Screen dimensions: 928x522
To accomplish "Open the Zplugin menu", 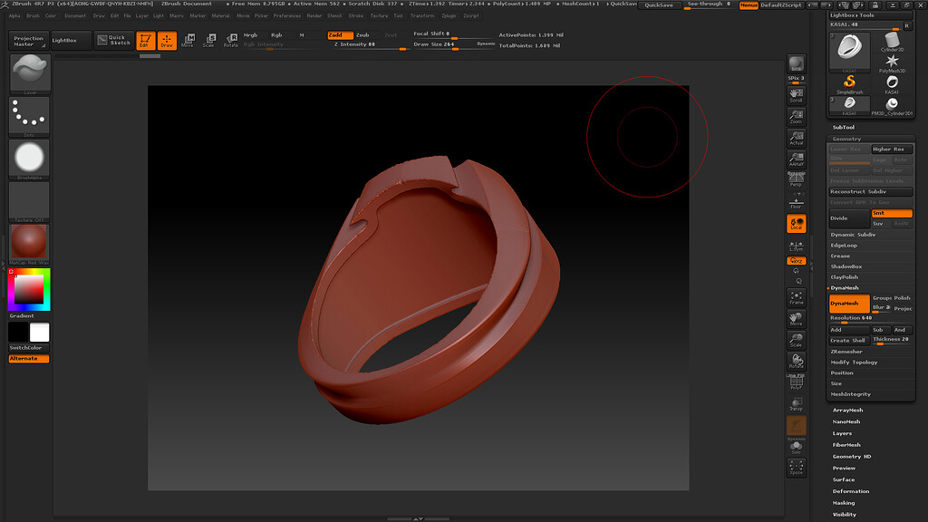I will tap(449, 15).
